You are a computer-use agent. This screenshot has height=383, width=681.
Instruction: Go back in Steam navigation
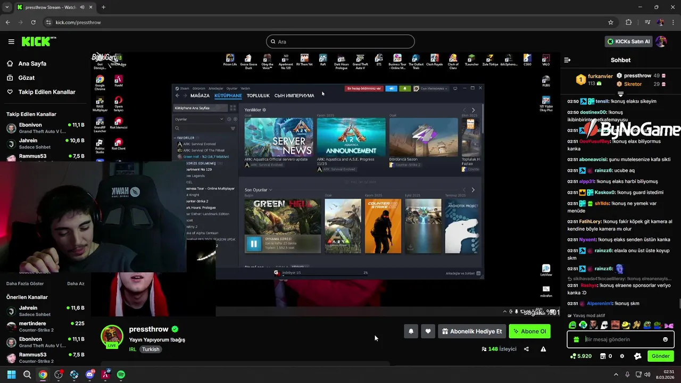(178, 95)
